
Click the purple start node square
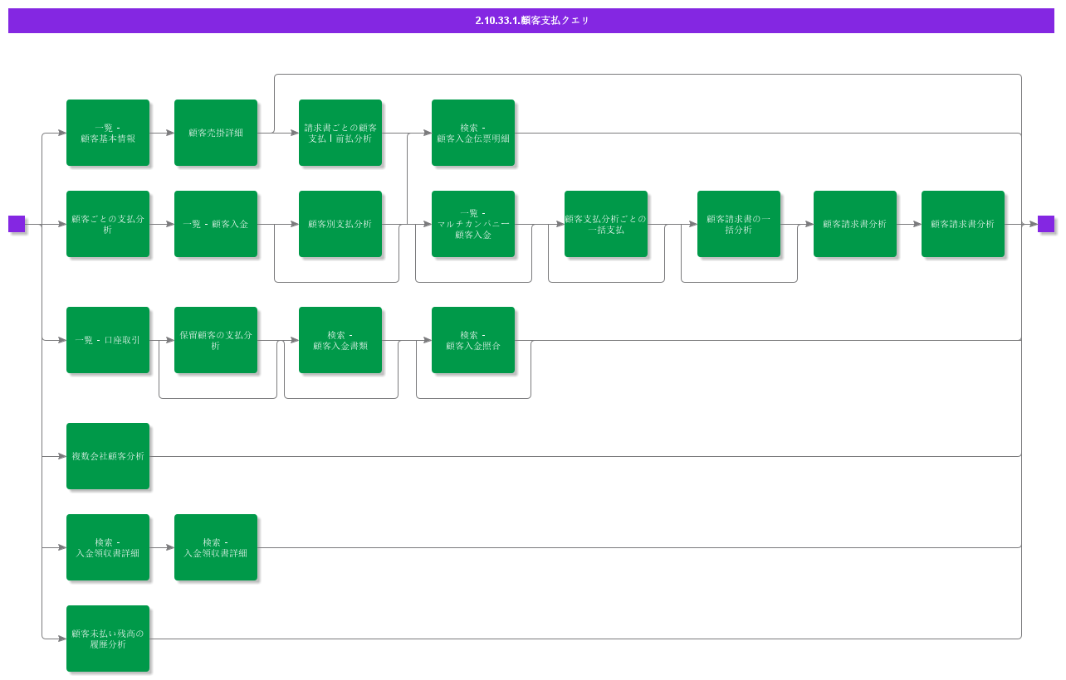tap(17, 224)
